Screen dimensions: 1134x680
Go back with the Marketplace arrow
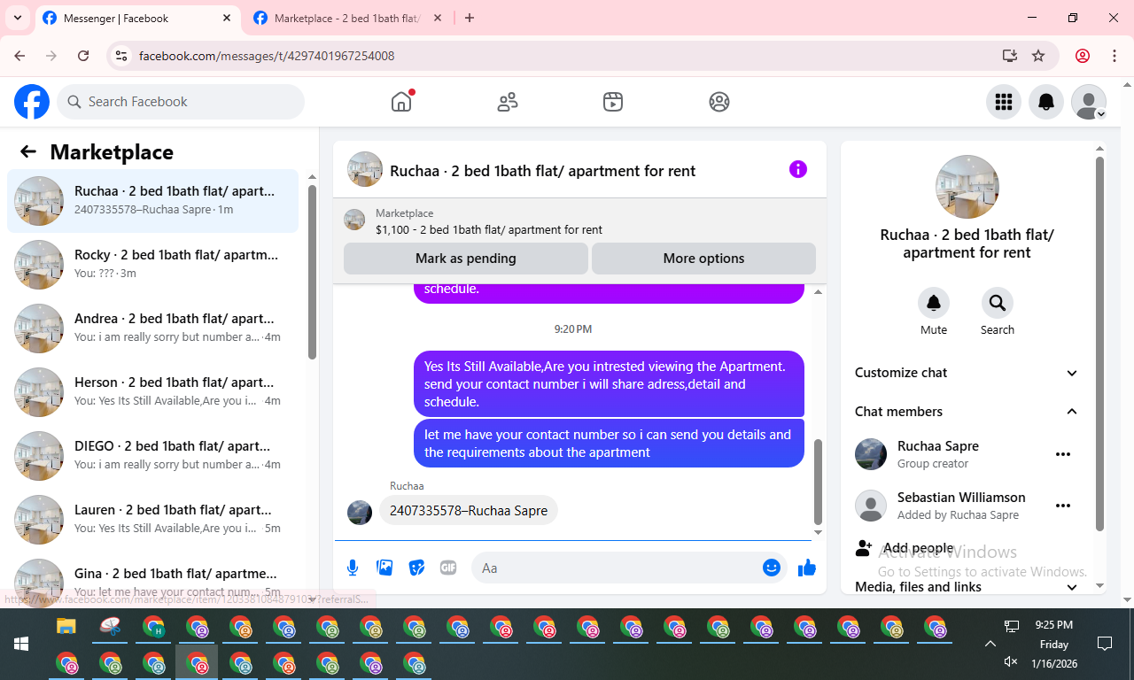[28, 151]
